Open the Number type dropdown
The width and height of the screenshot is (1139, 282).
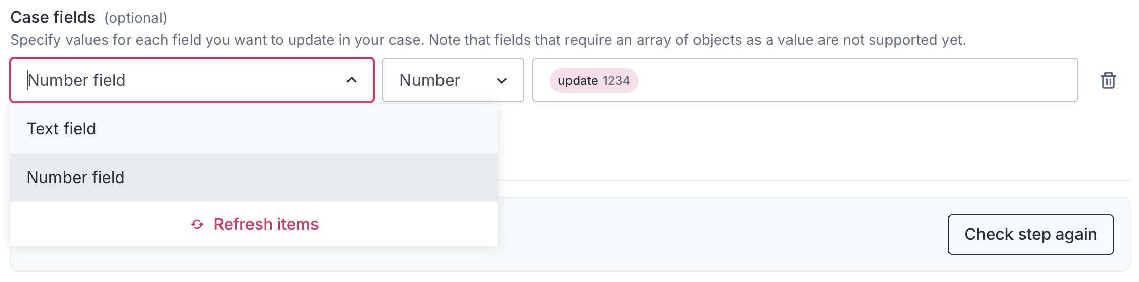(x=452, y=80)
